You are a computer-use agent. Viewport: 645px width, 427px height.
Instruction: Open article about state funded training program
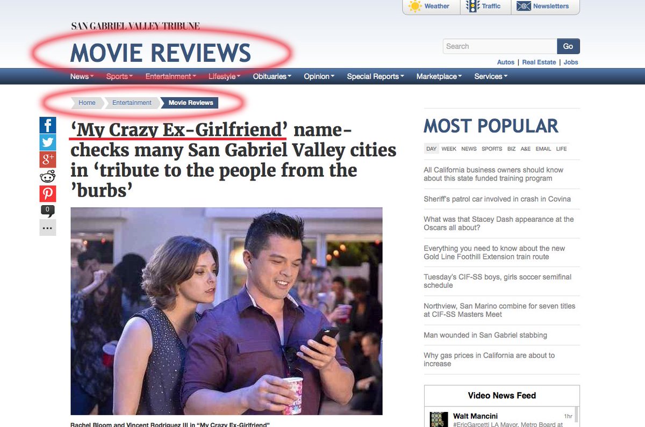[493, 174]
